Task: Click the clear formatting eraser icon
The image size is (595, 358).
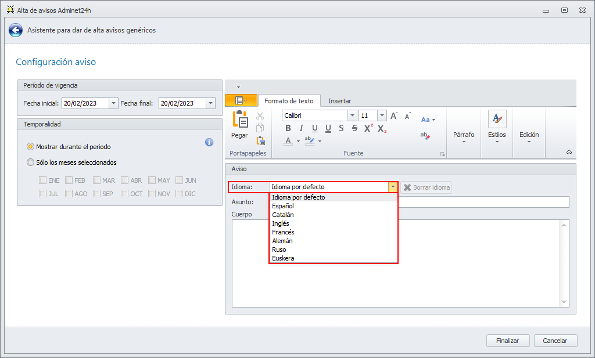Action: tap(425, 136)
